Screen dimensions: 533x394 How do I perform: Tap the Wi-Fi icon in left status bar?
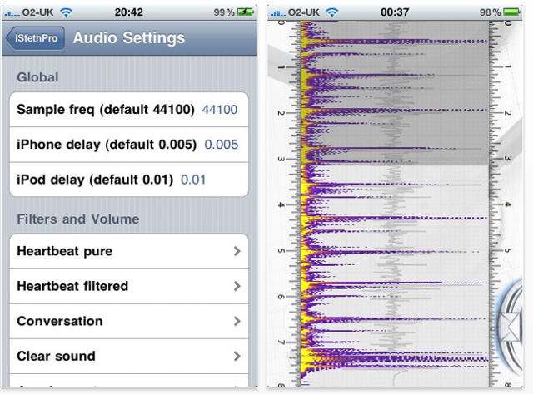coord(66,12)
